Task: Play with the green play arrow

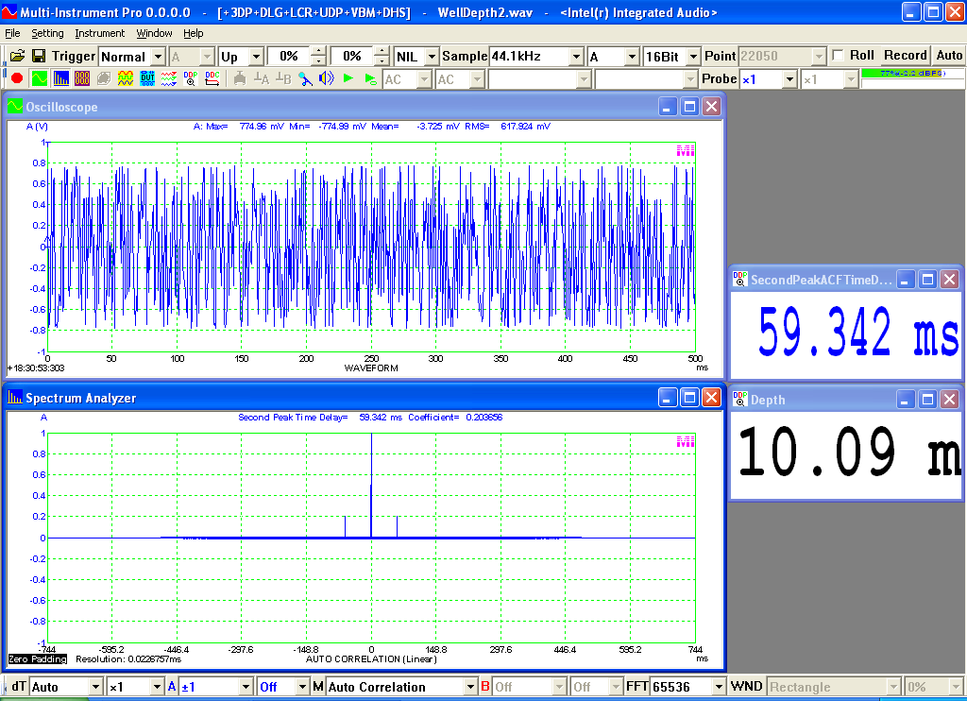Action: pos(348,78)
